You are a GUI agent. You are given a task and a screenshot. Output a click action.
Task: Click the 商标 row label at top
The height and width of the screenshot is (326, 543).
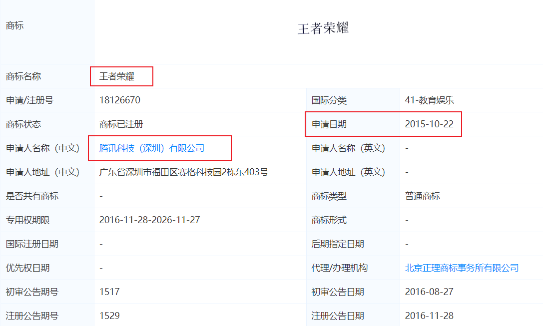click(x=14, y=25)
